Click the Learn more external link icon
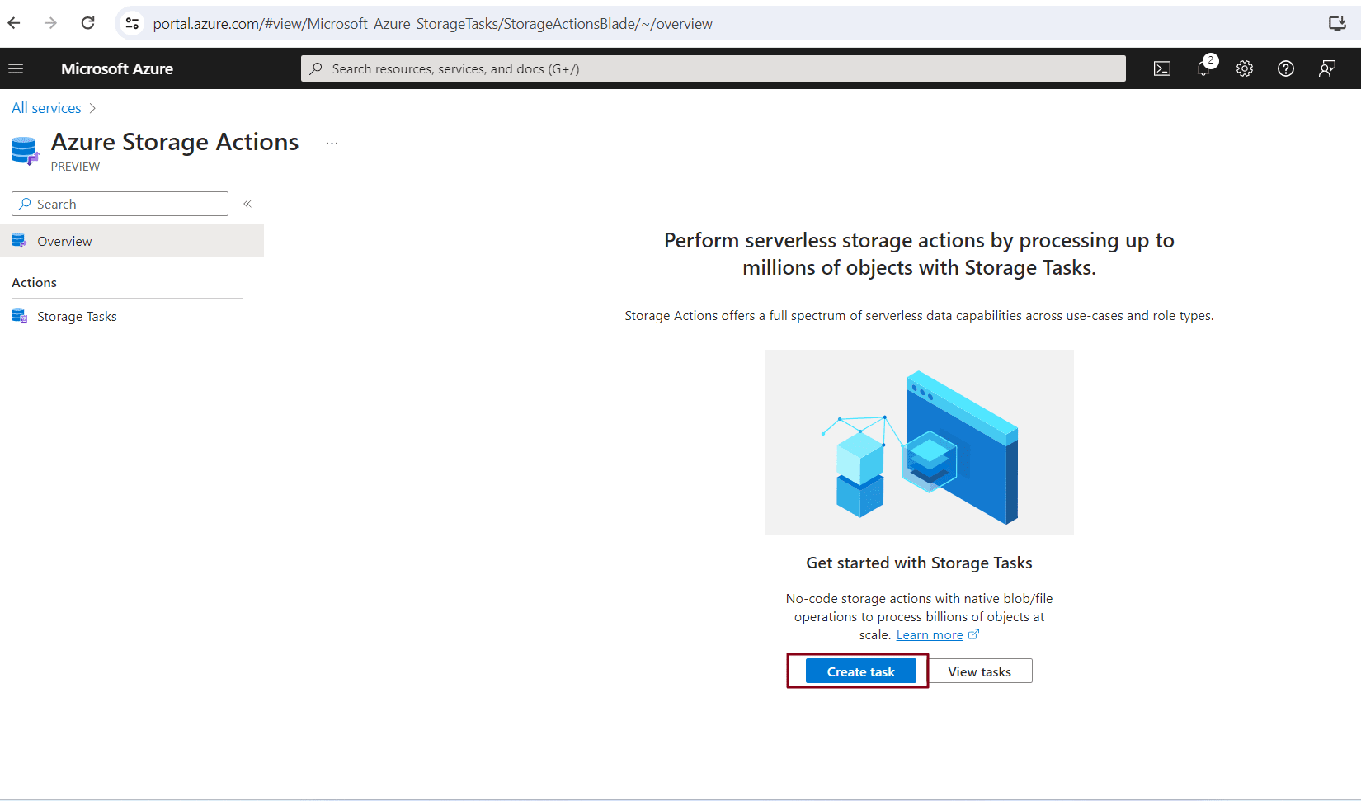The width and height of the screenshot is (1361, 801). 973,634
